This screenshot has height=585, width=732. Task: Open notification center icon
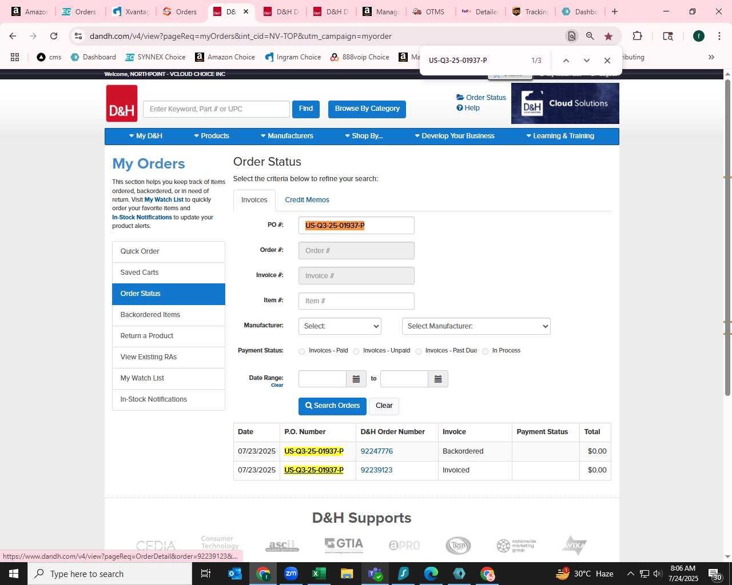715,574
